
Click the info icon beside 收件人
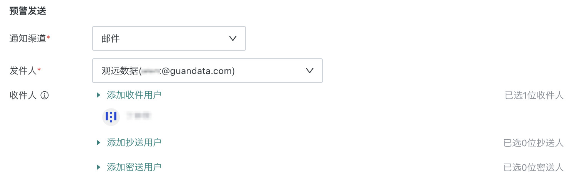pyautogui.click(x=45, y=96)
